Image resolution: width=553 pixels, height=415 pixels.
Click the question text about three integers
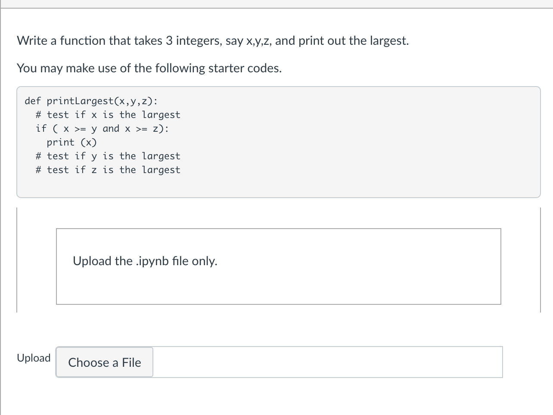click(x=212, y=40)
